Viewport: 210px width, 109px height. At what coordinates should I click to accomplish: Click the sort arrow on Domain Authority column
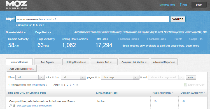tap(204, 93)
